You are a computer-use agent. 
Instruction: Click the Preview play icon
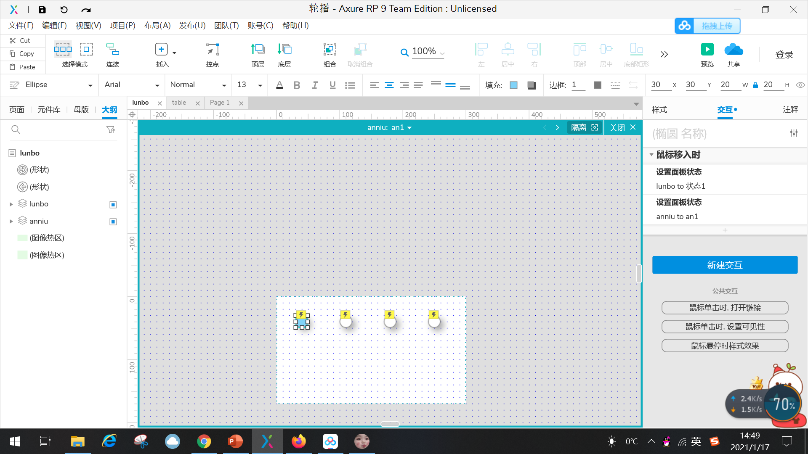pyautogui.click(x=707, y=50)
